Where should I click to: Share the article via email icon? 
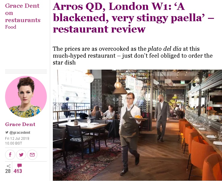[x=32, y=155]
